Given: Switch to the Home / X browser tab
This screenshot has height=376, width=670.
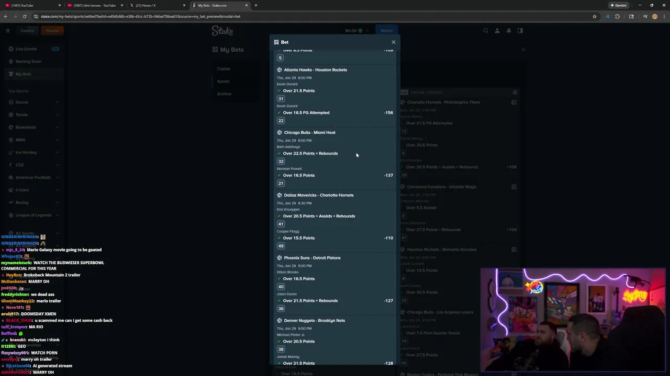Looking at the screenshot, I should (157, 5).
